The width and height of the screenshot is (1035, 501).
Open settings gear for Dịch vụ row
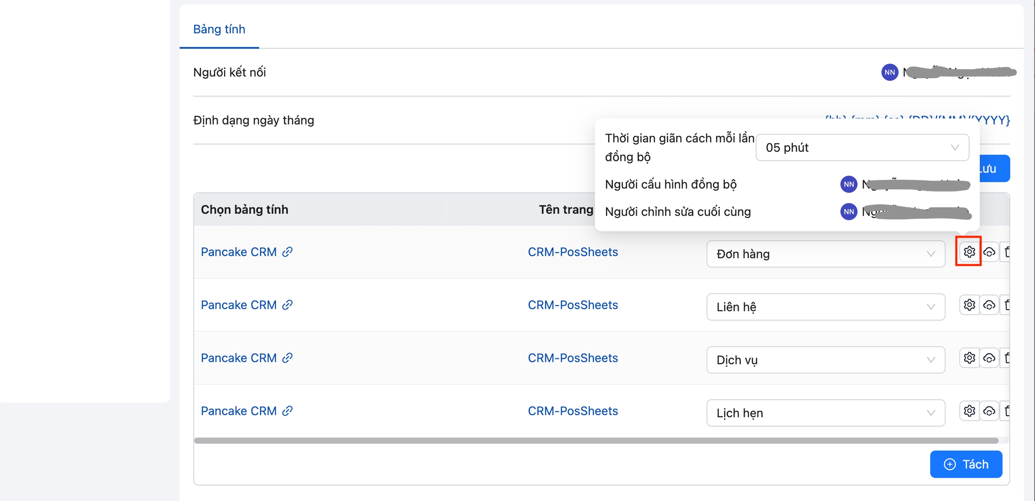click(969, 358)
